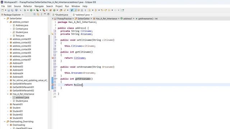Click the Next Annotation toolbar icon
The image size is (230, 129).
point(89,10)
